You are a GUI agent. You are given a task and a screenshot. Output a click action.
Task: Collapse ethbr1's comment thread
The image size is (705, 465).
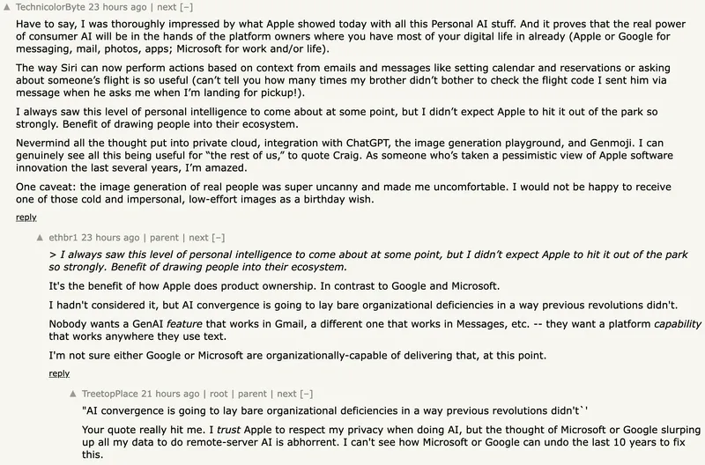218,238
